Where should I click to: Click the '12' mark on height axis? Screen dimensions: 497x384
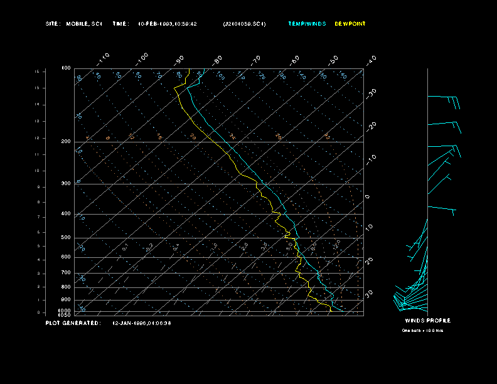37,138
